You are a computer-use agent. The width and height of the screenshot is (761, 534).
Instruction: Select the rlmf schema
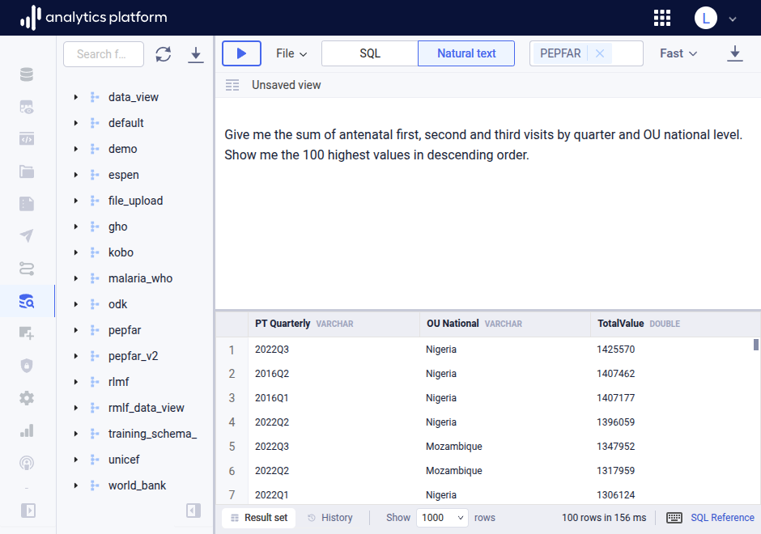[118, 382]
